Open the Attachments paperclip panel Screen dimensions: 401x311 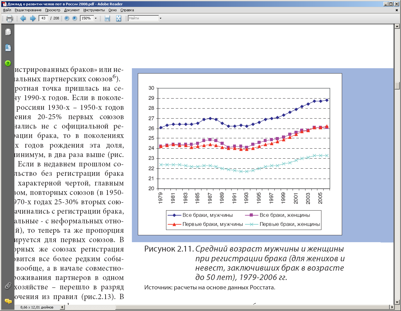(8, 286)
